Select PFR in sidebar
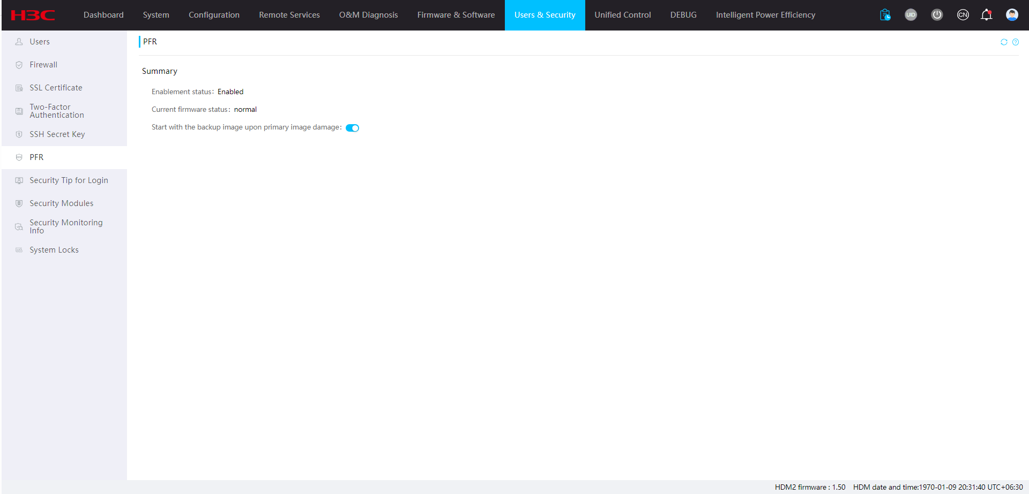Viewport: 1029px width, 494px height. pos(64,157)
